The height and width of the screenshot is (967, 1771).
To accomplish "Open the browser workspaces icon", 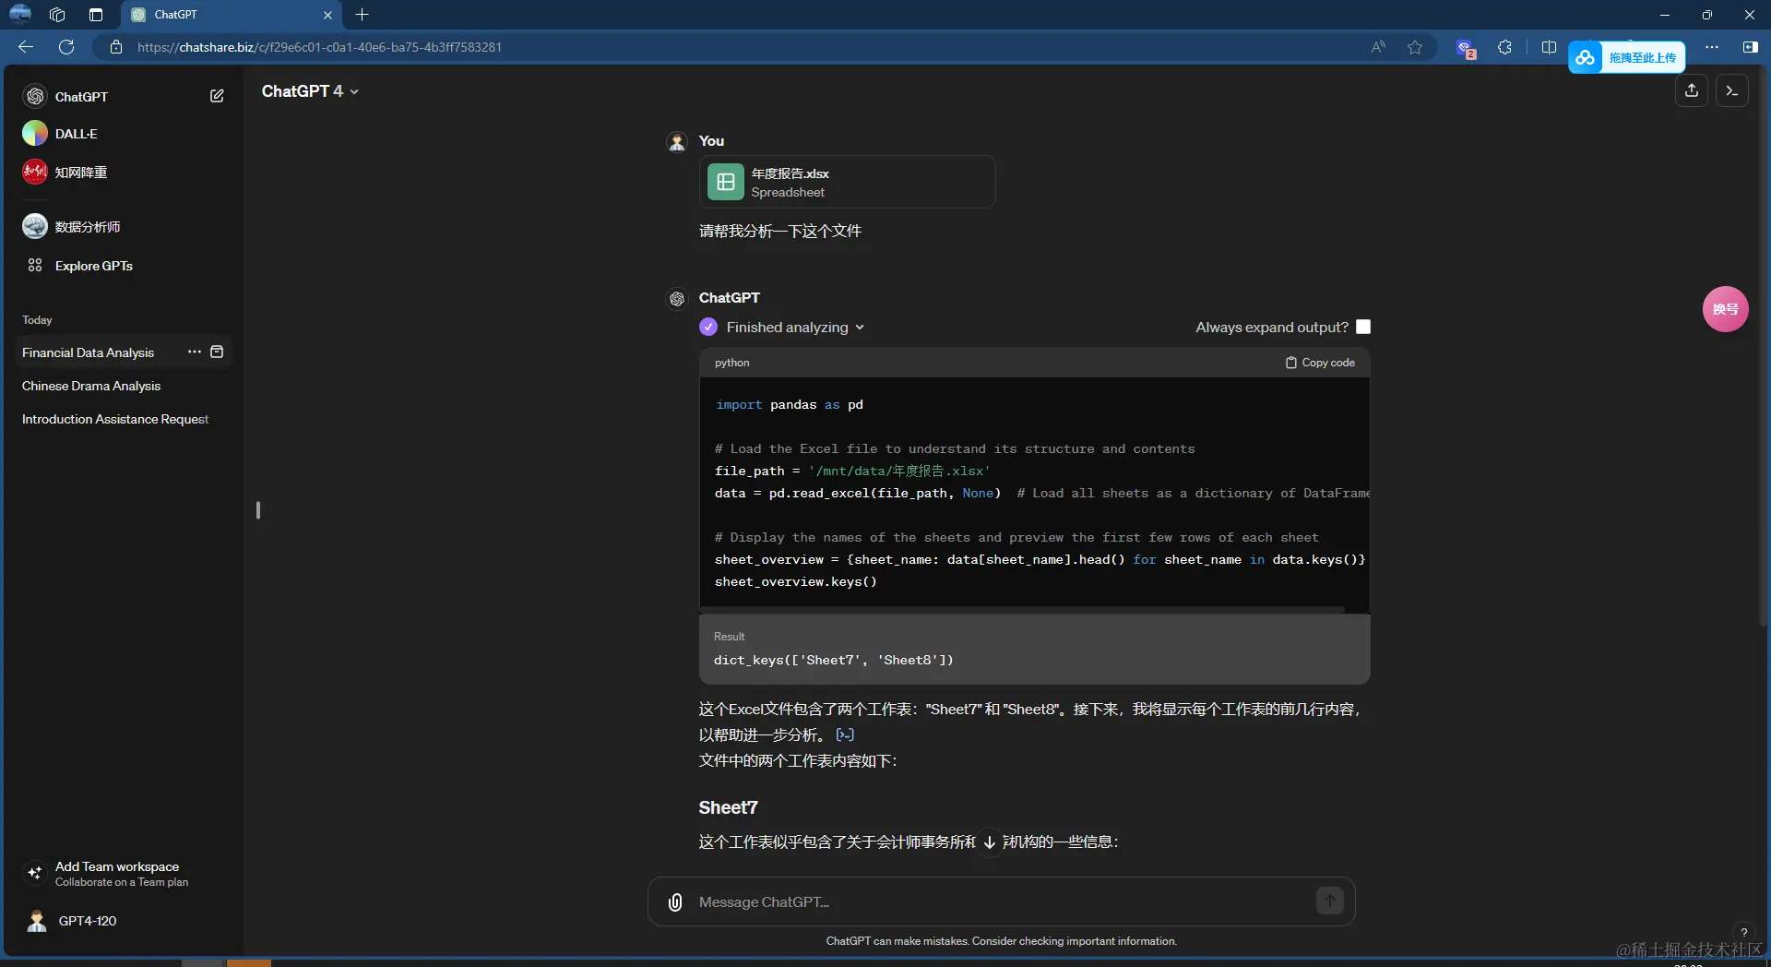I will coord(57,15).
